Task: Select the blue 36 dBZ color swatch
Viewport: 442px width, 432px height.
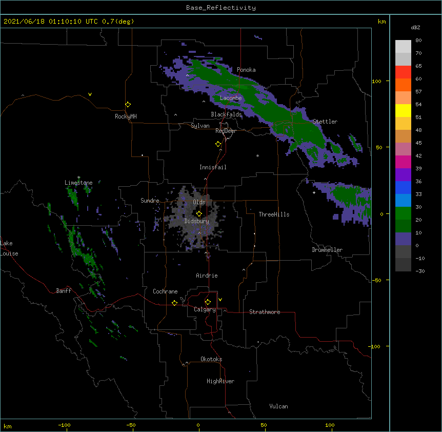Action: coord(403,187)
